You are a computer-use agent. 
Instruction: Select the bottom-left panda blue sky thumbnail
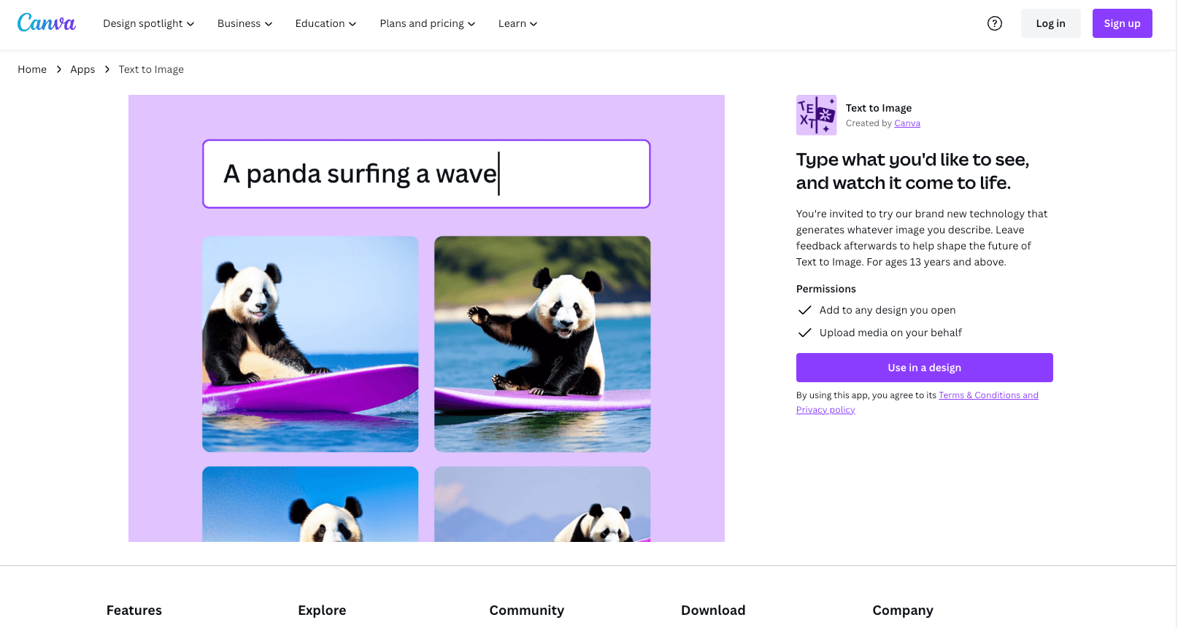tap(310, 504)
